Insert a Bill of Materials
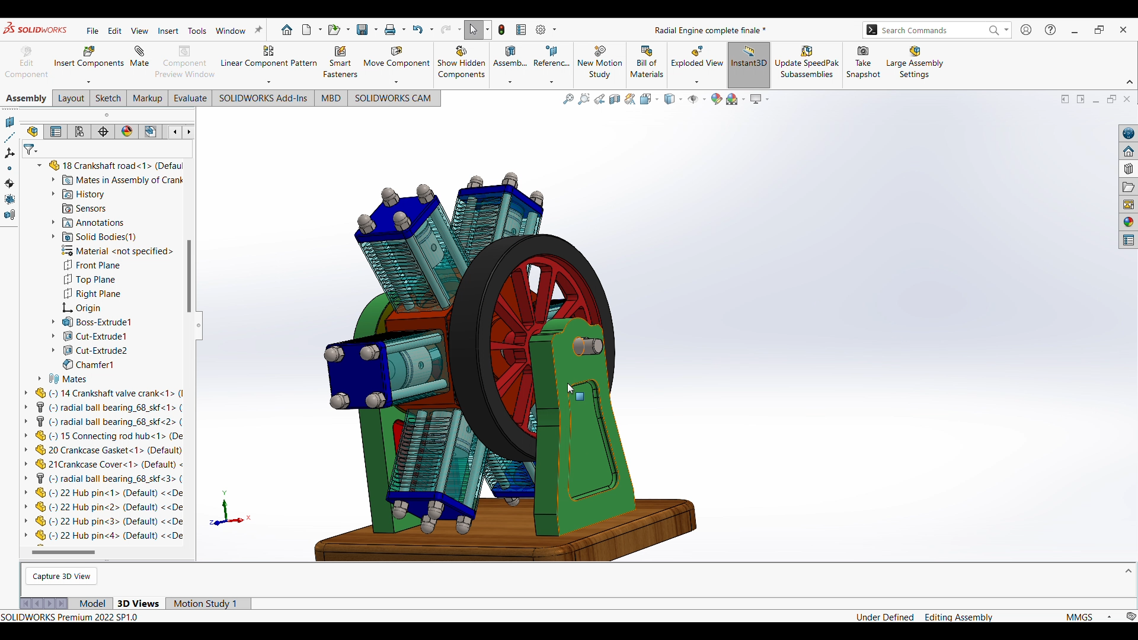The height and width of the screenshot is (640, 1138). (x=647, y=62)
